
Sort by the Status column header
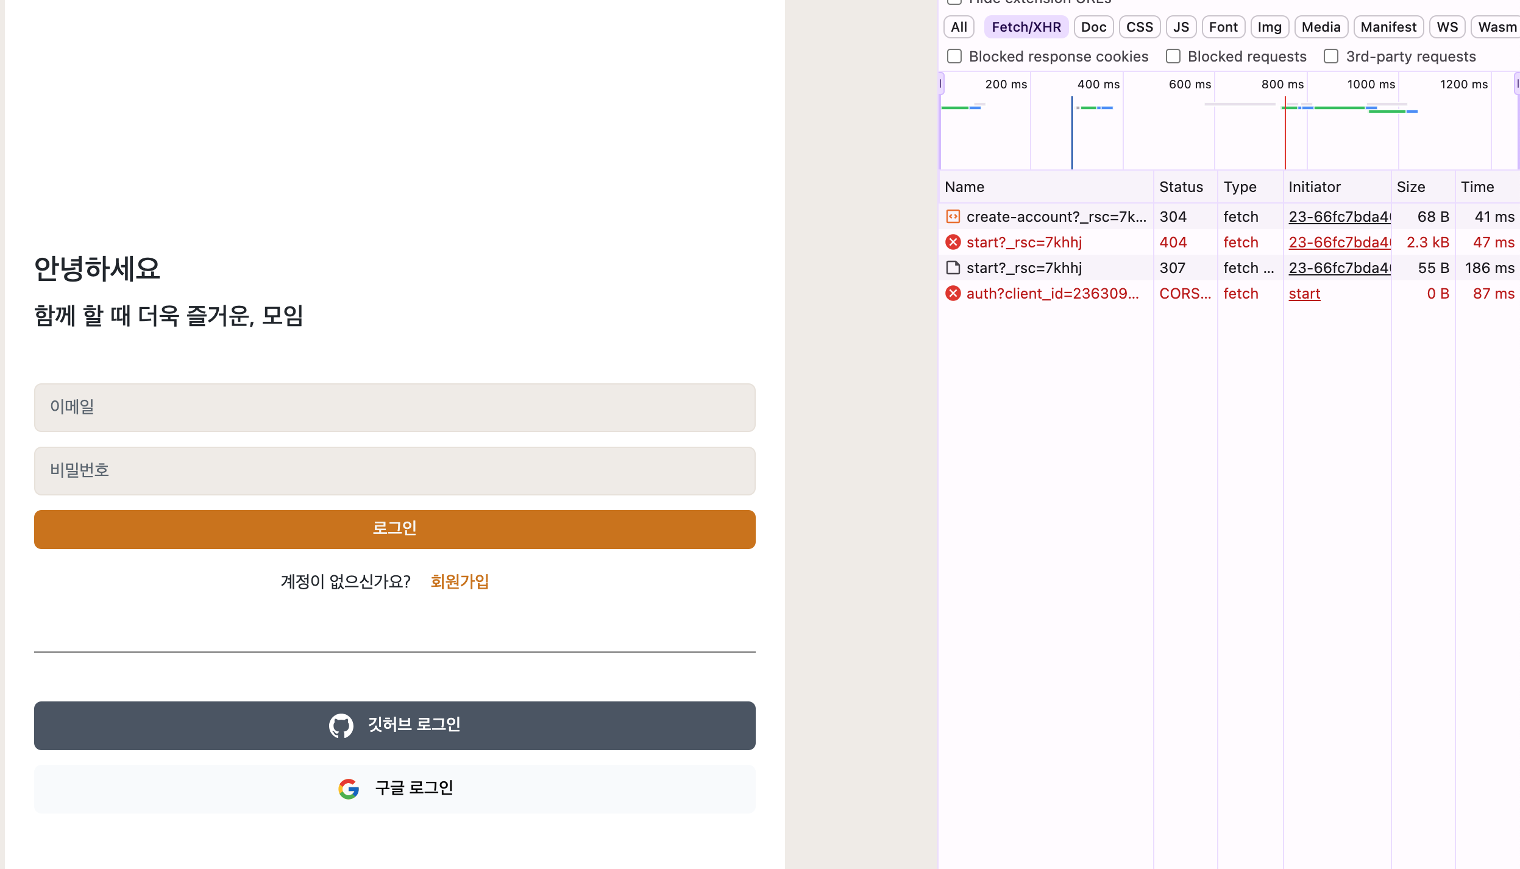[1185, 186]
